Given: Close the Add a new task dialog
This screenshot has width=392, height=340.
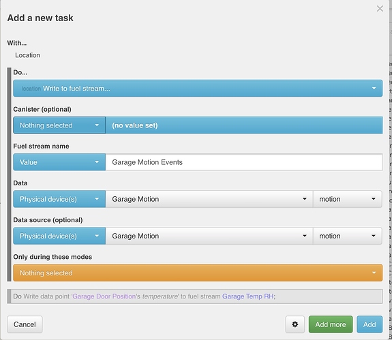Looking at the screenshot, I should [380, 9].
